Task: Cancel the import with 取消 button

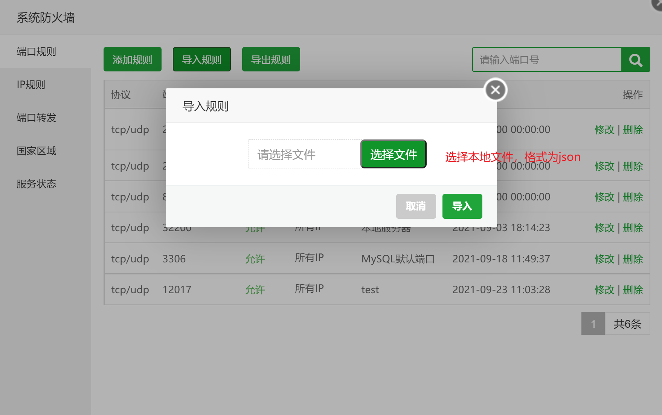Action: tap(416, 206)
